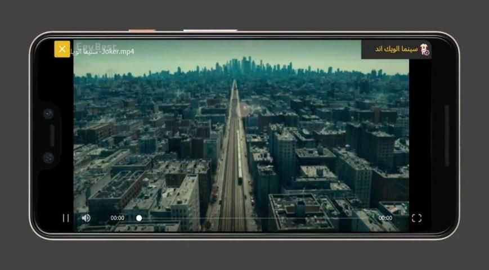Tap the popcorn app logo icon
The height and width of the screenshot is (270, 489).
pos(424,49)
